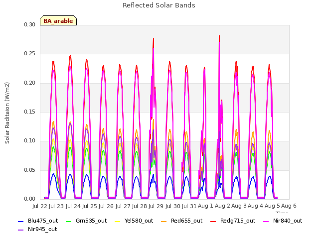Click the blue Blu475_out legend swatch

tap(21, 221)
